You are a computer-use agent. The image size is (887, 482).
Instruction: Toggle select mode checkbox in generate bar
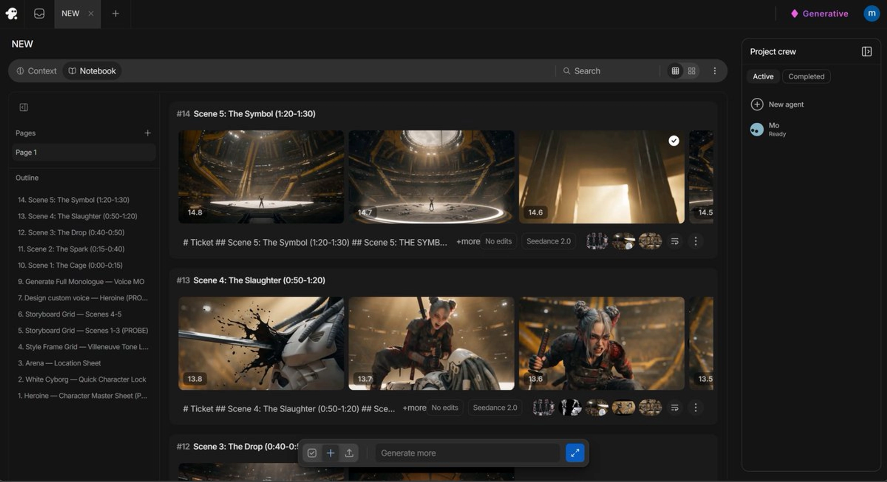[x=312, y=453]
